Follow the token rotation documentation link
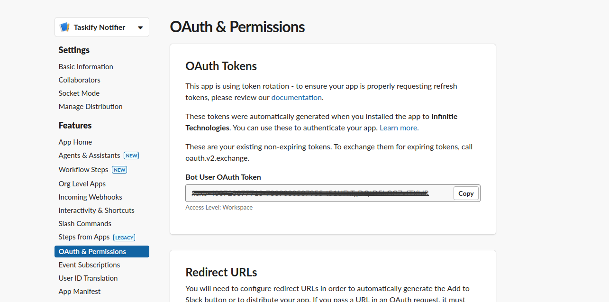 tap(296, 98)
